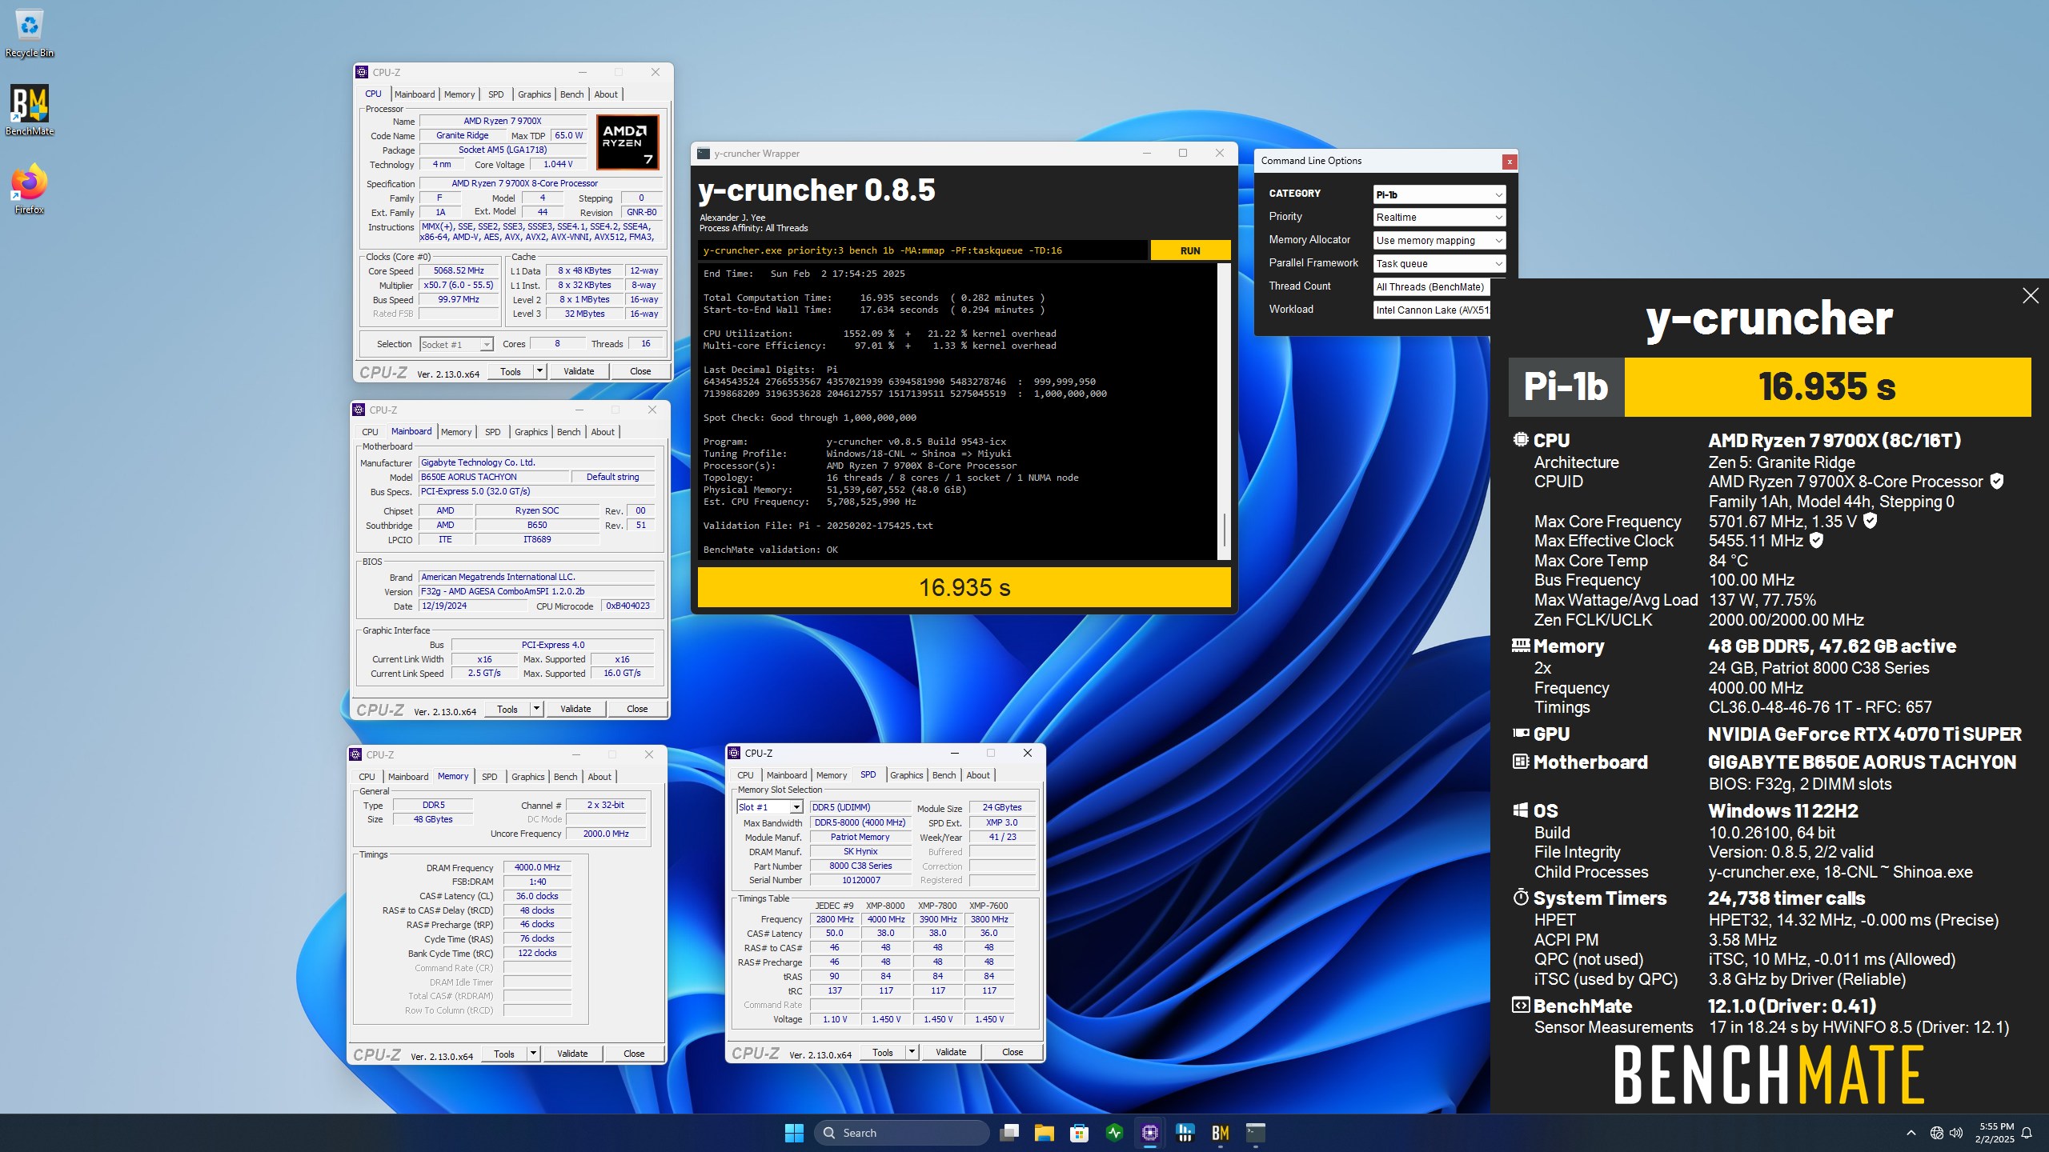Click Tools button in CPU-Z Memory window

pos(504,1054)
